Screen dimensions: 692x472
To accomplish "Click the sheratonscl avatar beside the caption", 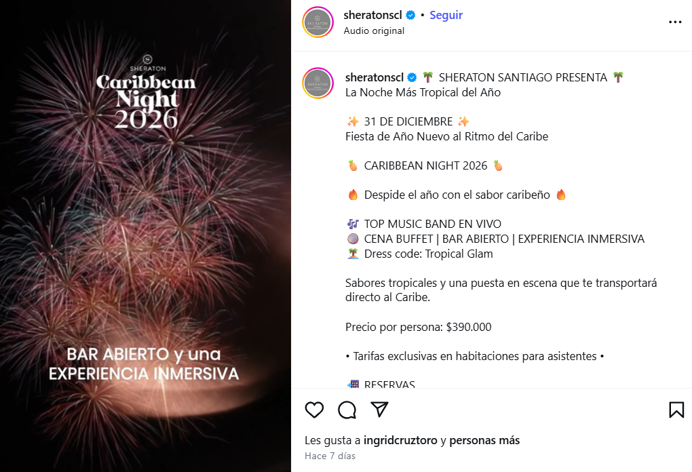I will point(318,83).
